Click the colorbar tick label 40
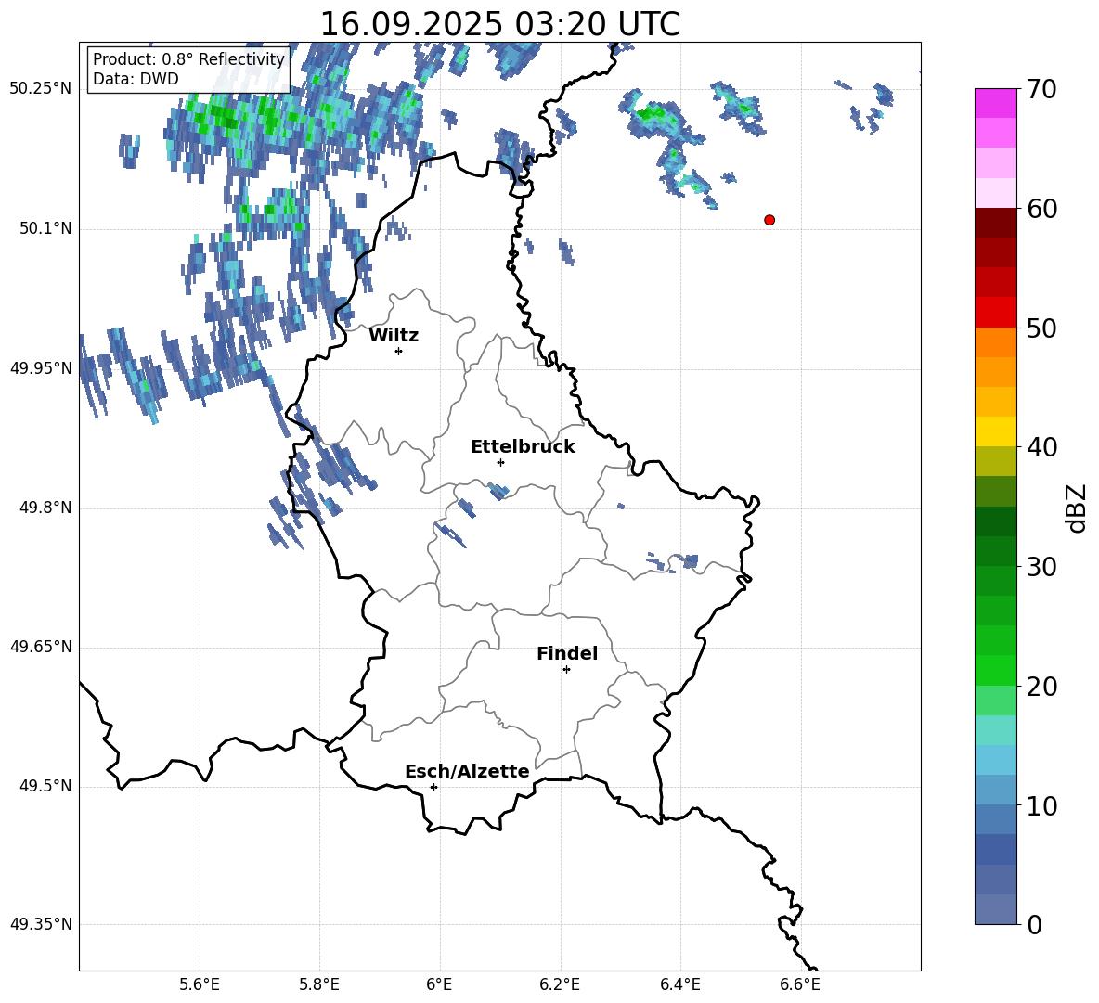Image resolution: width=1099 pixels, height=1003 pixels. pyautogui.click(x=1041, y=447)
